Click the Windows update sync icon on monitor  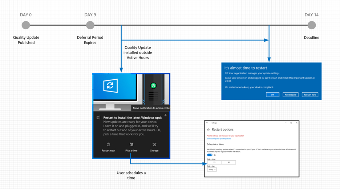tap(109, 86)
